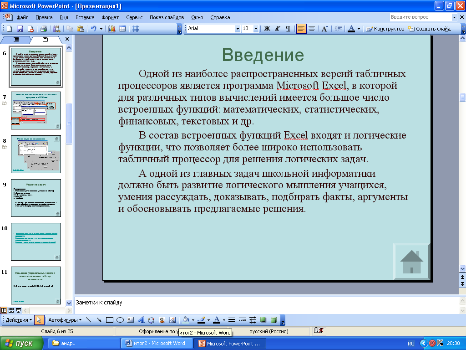This screenshot has width=466, height=350.
Task: Choose line style on the drawing toolbar
Action: click(x=232, y=320)
